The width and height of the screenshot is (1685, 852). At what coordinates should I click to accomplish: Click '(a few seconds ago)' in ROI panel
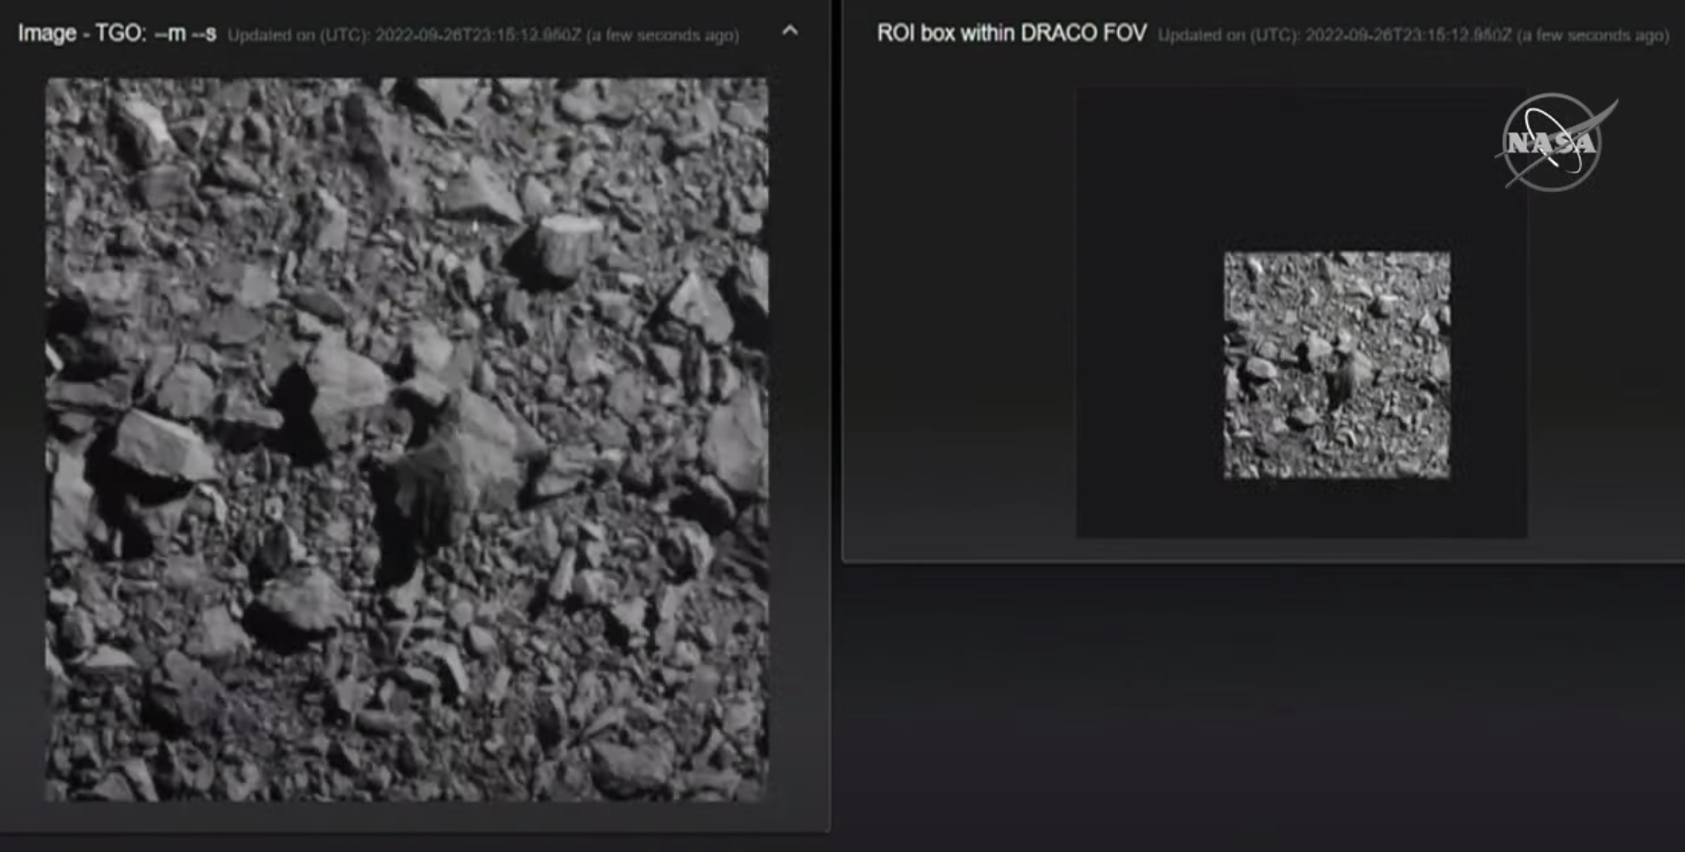[x=1592, y=36]
